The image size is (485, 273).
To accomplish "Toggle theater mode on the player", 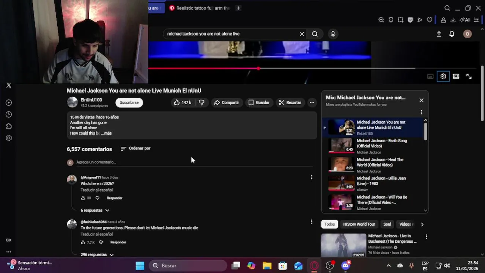I will point(456,76).
